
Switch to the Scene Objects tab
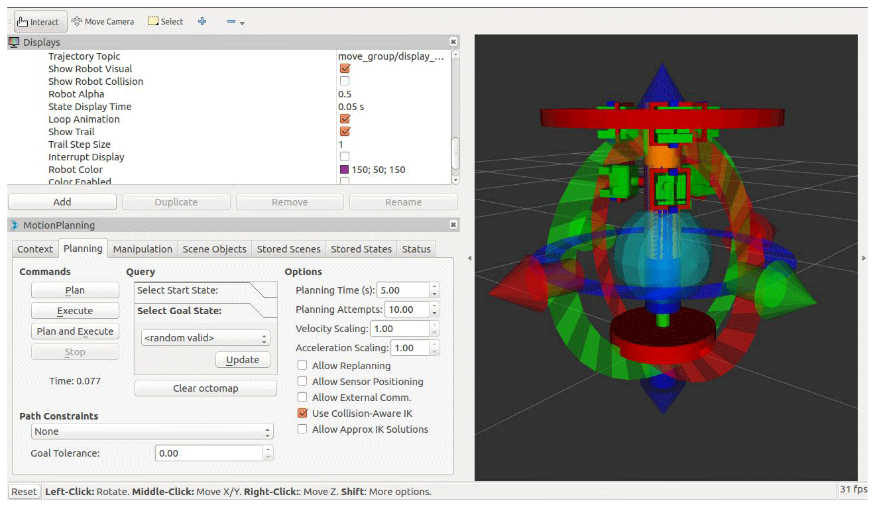pos(214,249)
